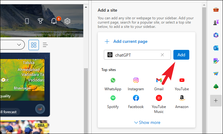
Task: Click the round weather card avatar button
Action: pos(40,109)
